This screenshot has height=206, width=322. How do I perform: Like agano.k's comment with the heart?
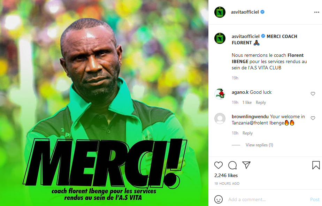click(x=313, y=94)
